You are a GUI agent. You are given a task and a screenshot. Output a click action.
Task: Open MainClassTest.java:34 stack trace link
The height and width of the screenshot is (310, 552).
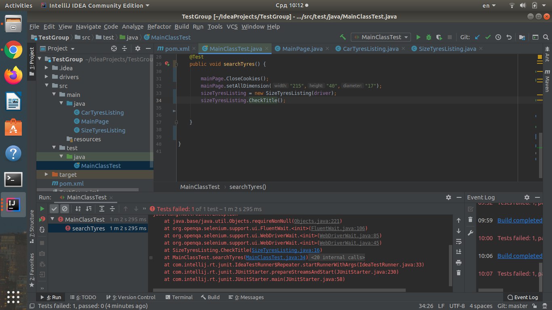[x=277, y=258]
